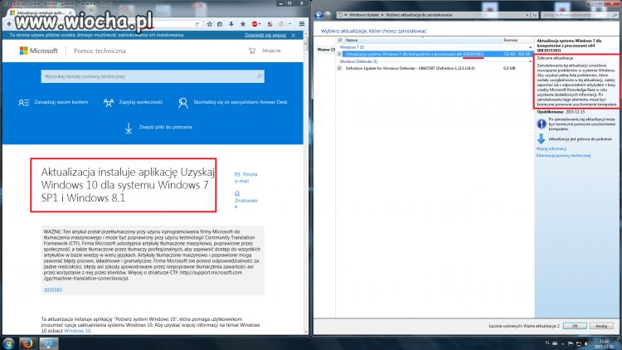Screen dimensions: 622x350
Task: Open the Firefox hamburger menu
Action: (x=302, y=24)
